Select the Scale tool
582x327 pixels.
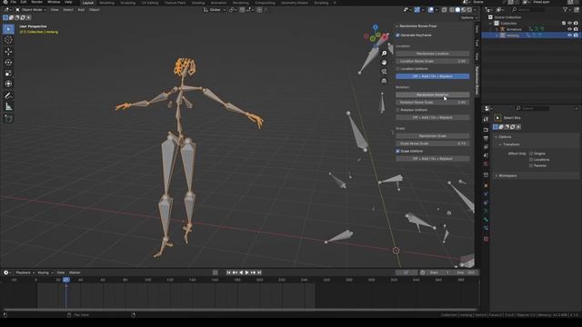(8, 73)
